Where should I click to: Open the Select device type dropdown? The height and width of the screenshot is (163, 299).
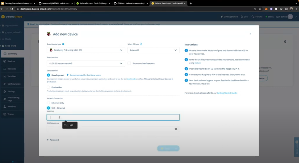coord(86,50)
